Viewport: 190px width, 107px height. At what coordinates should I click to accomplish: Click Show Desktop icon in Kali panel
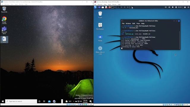coord(99,7)
